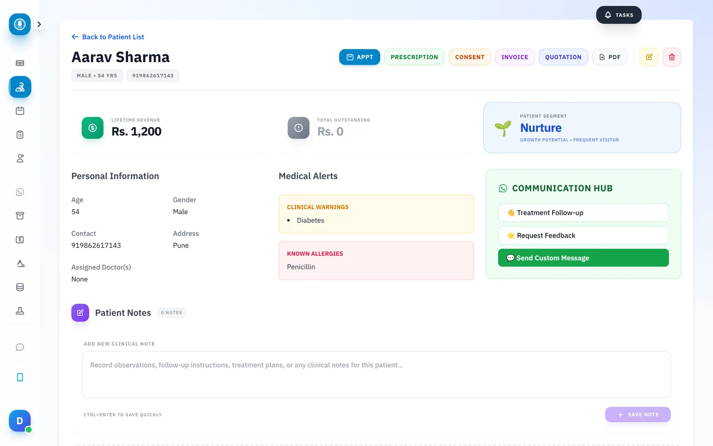This screenshot has width=713, height=446.
Task: Click the Invoice button
Action: point(515,57)
